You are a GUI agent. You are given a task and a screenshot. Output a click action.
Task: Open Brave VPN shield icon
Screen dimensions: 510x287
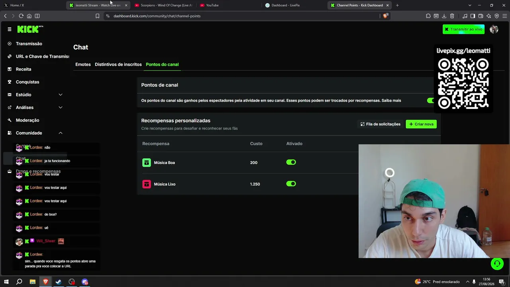497,16
